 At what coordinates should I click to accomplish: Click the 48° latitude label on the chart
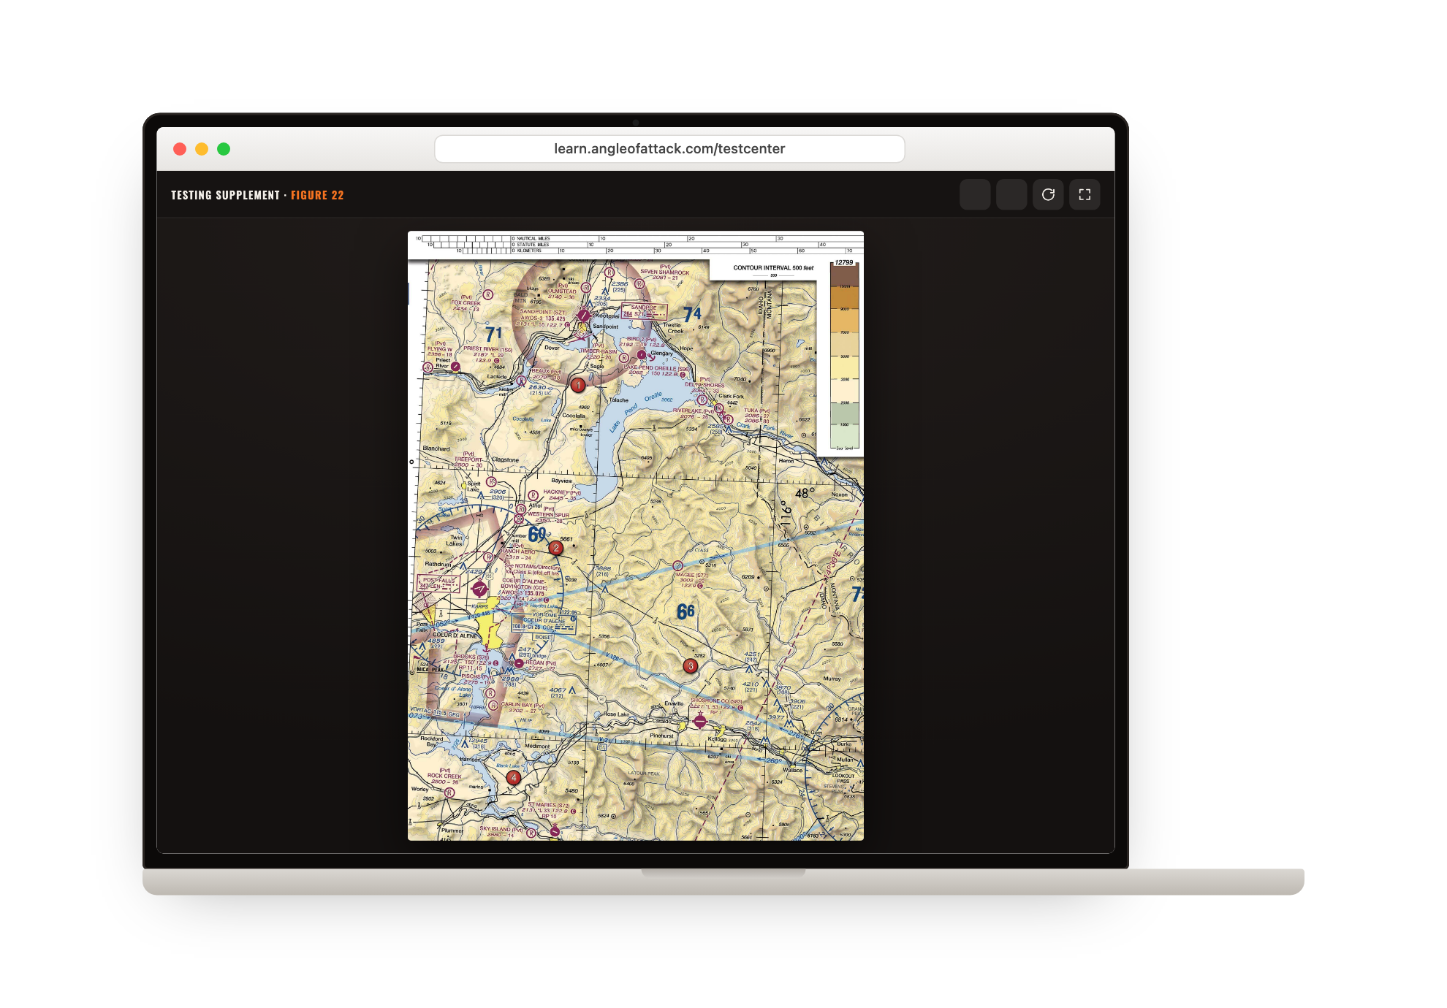click(x=804, y=494)
